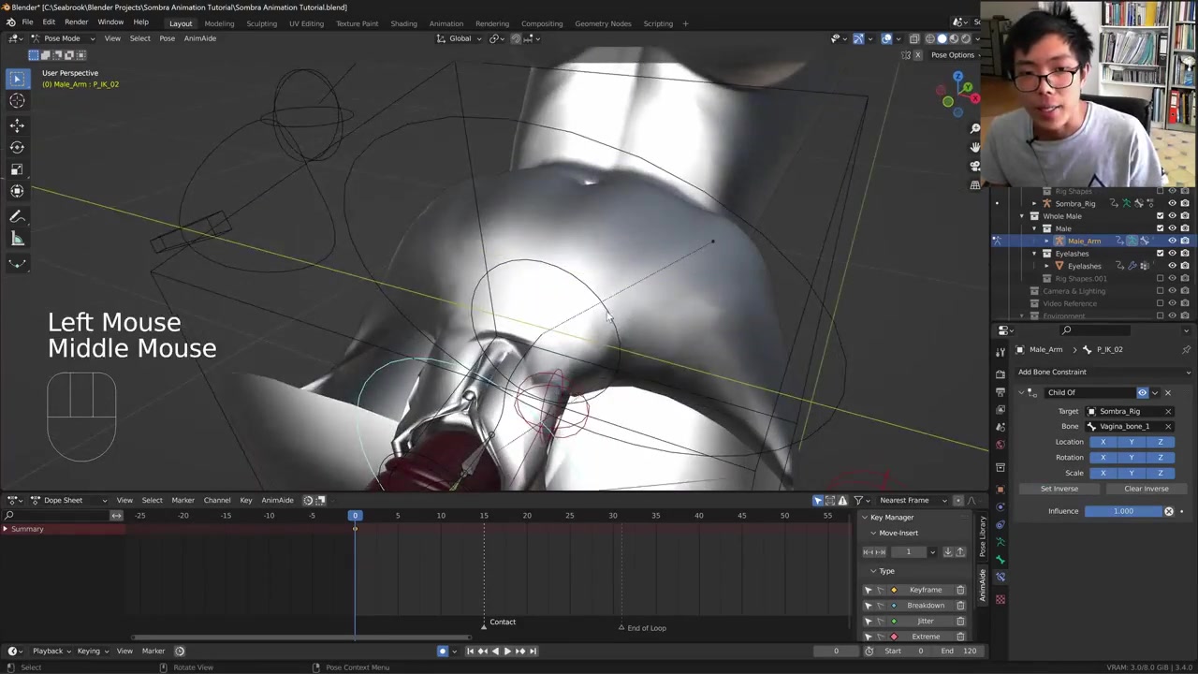Hide the Male_Arm object in the outliner
This screenshot has height=674, width=1198.
[1172, 241]
